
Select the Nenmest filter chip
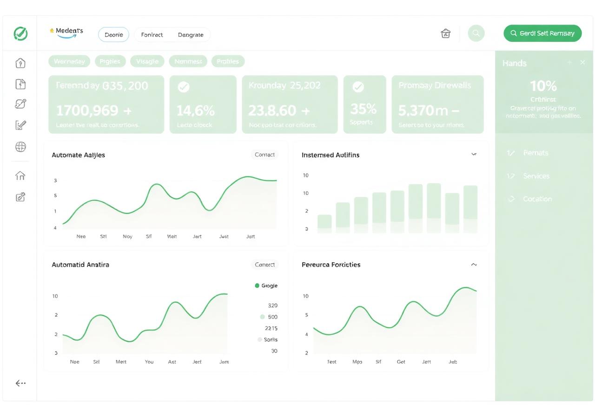(x=188, y=61)
